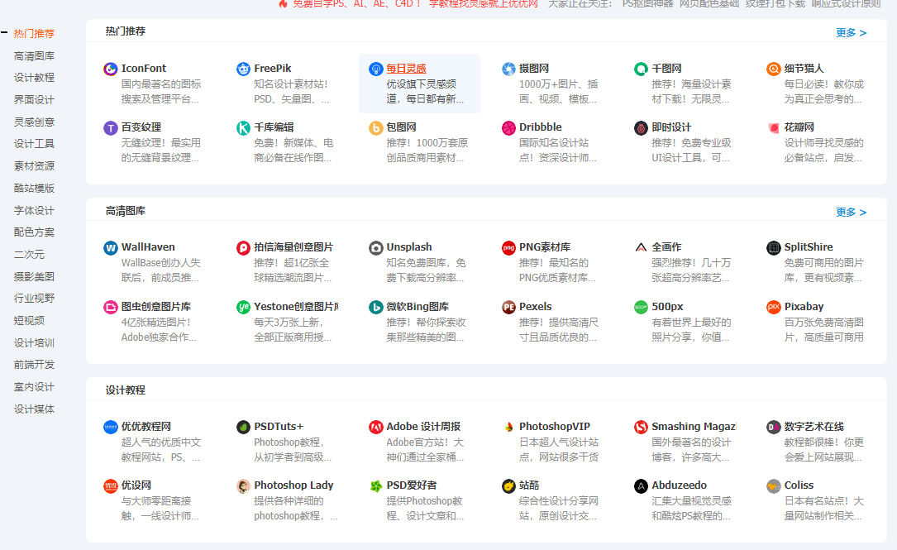Open the PSDTuts+ title link
This screenshot has width=897, height=550.
tap(278, 427)
